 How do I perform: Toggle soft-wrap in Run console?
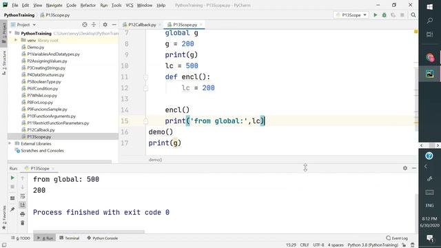tap(23, 196)
